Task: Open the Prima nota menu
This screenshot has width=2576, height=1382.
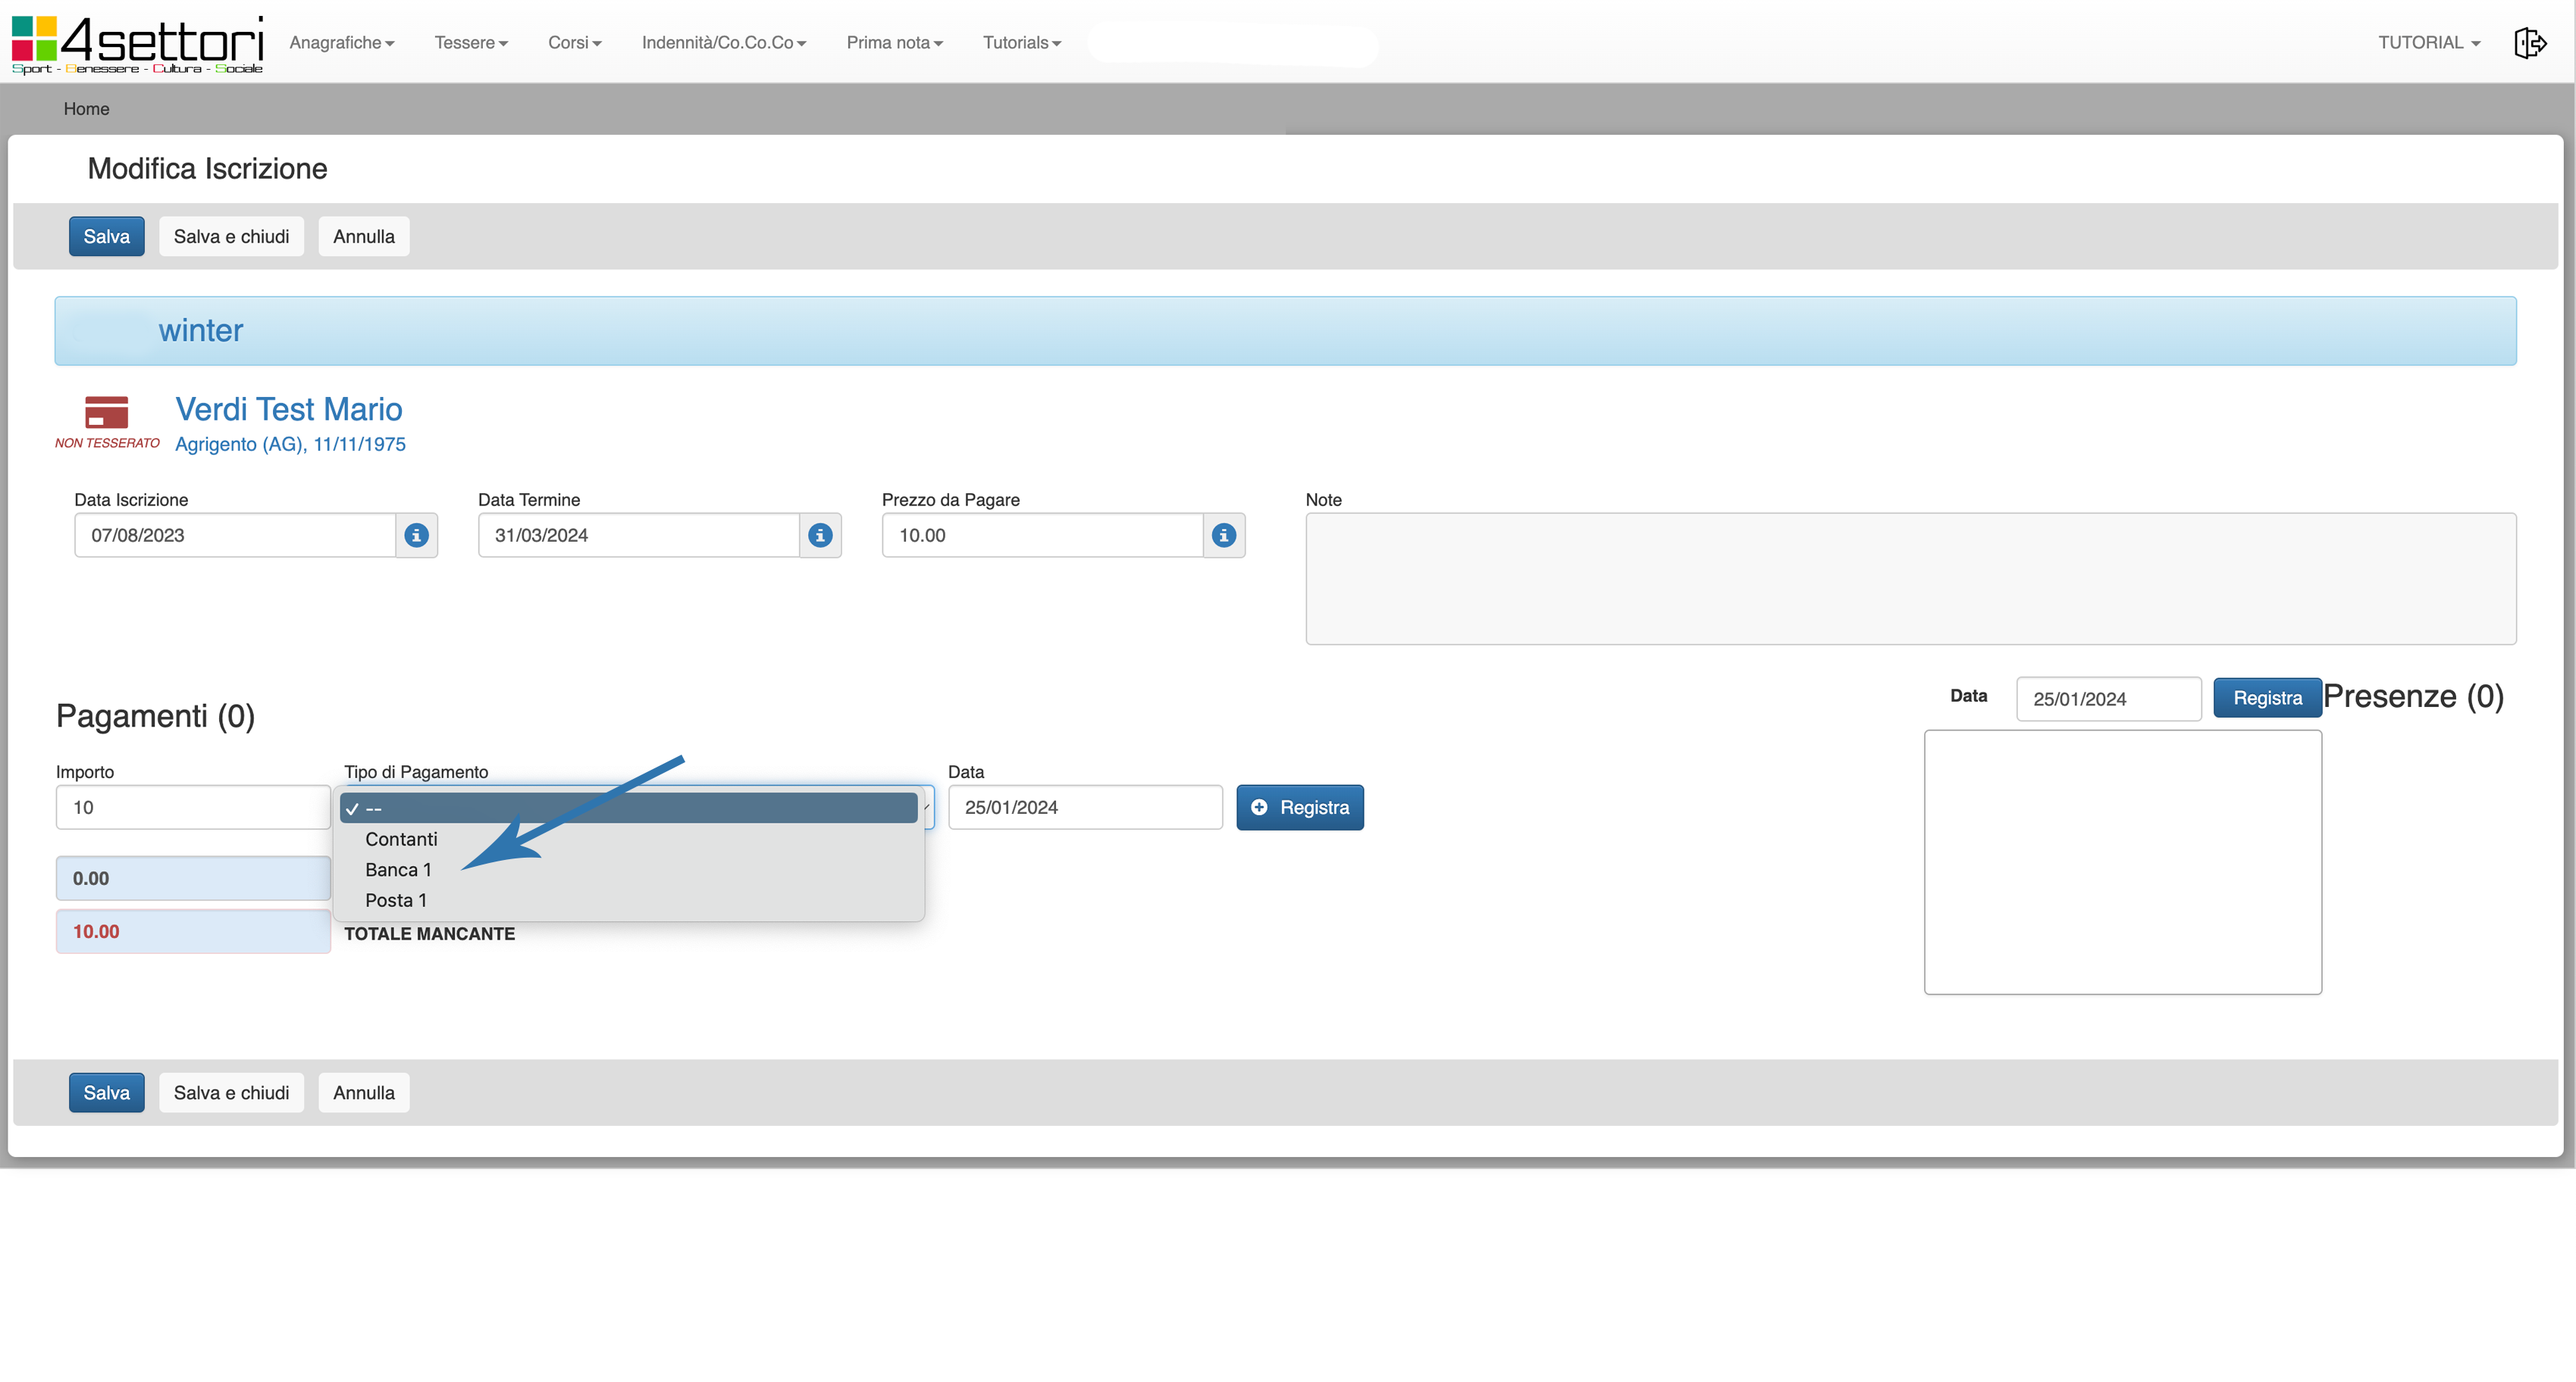Action: (x=894, y=43)
